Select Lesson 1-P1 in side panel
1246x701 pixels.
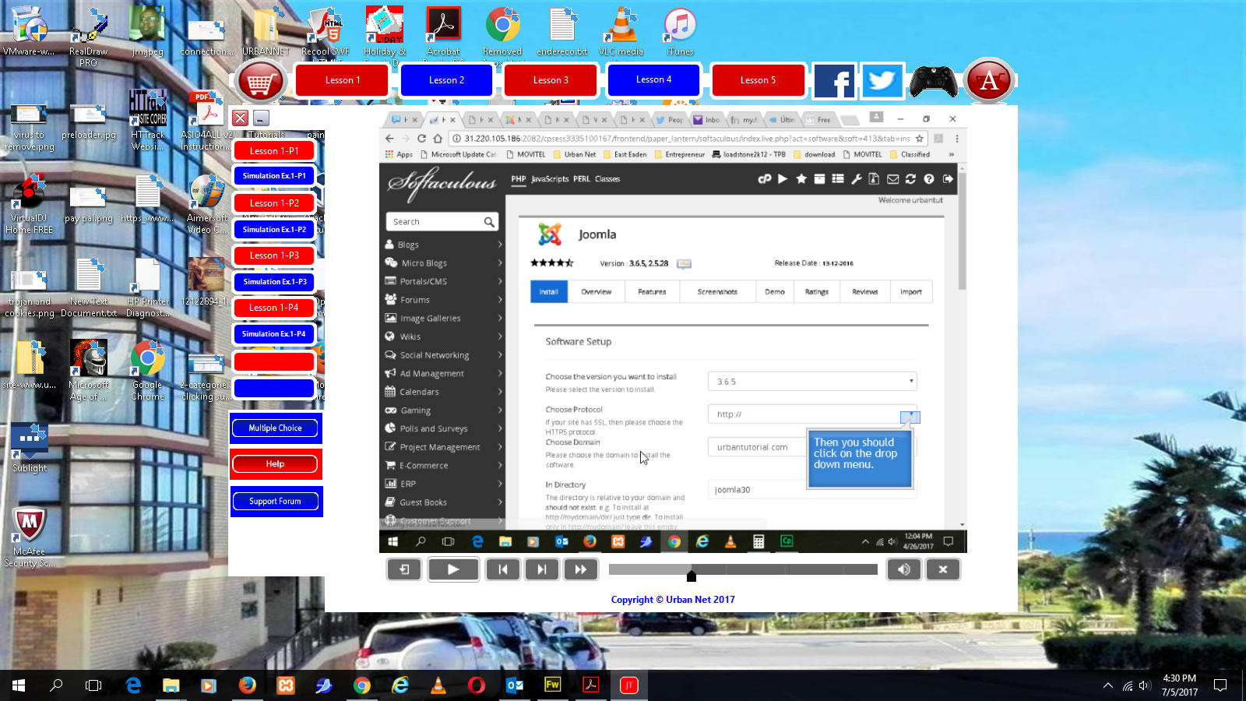tap(274, 151)
